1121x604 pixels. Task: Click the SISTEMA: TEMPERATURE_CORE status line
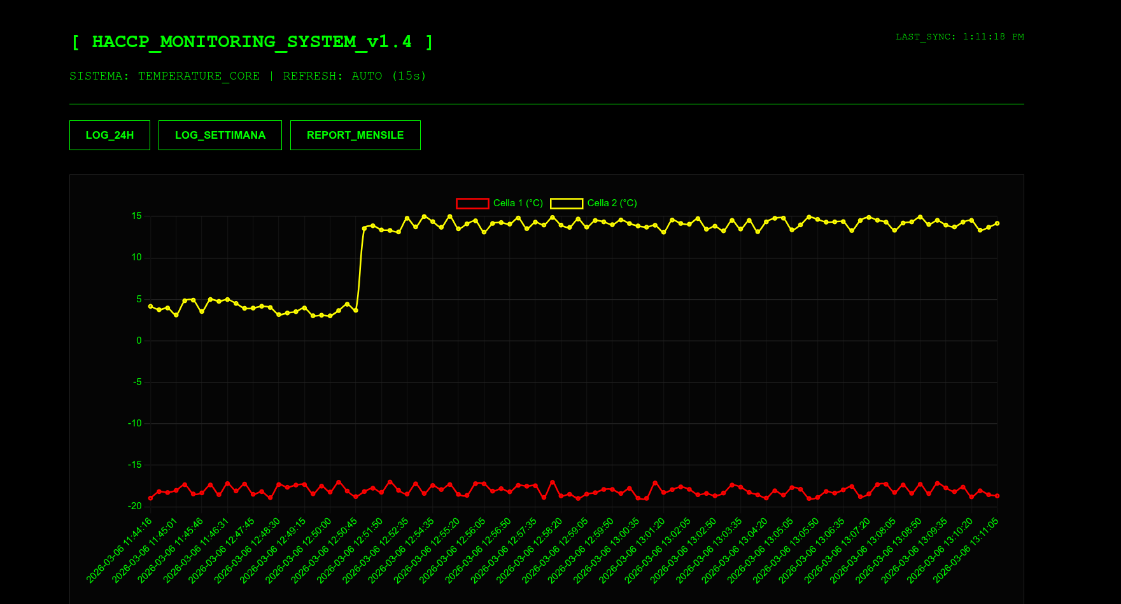click(248, 76)
